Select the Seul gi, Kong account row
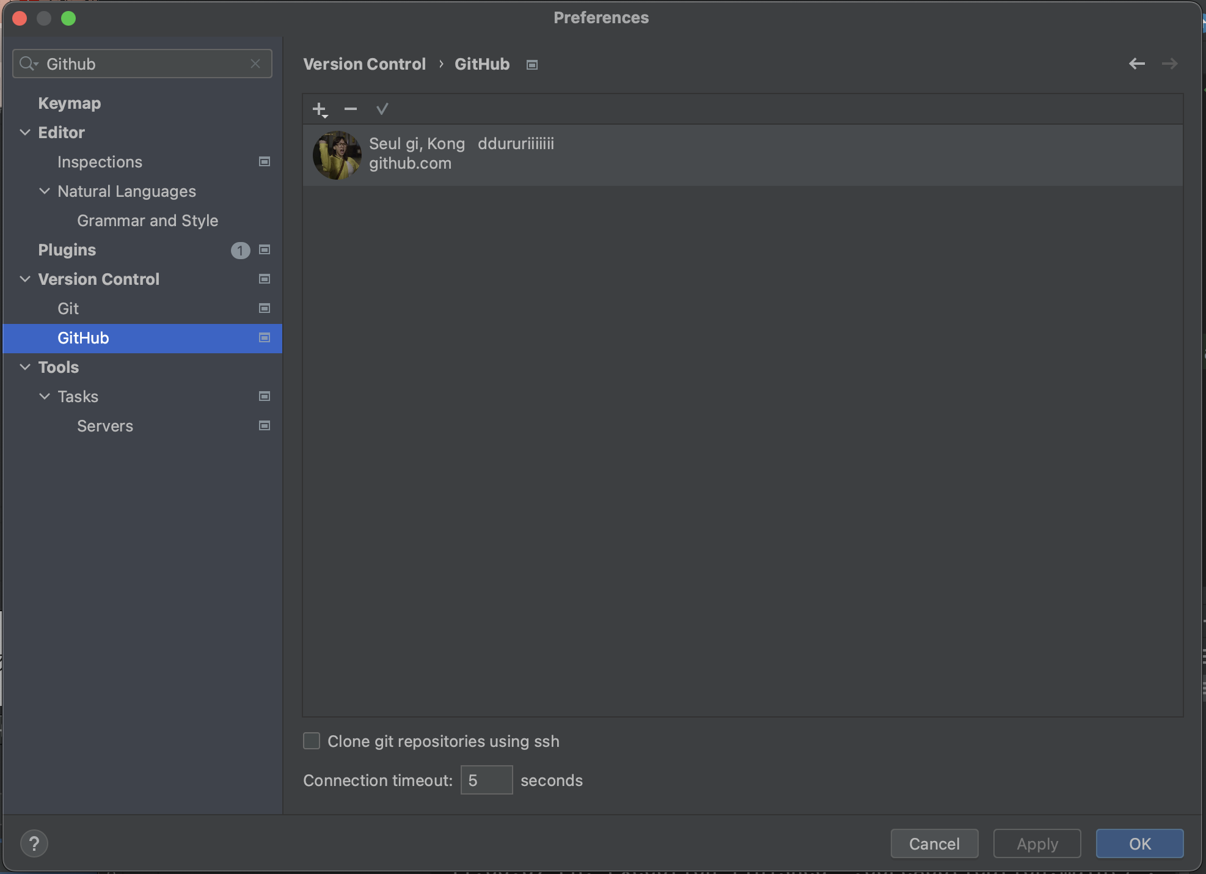Viewport: 1206px width, 874px height. pyautogui.click(x=742, y=155)
